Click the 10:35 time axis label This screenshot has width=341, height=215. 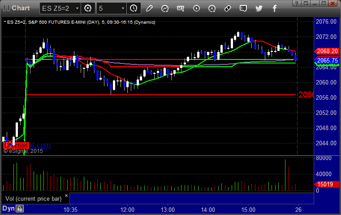pyautogui.click(x=70, y=210)
